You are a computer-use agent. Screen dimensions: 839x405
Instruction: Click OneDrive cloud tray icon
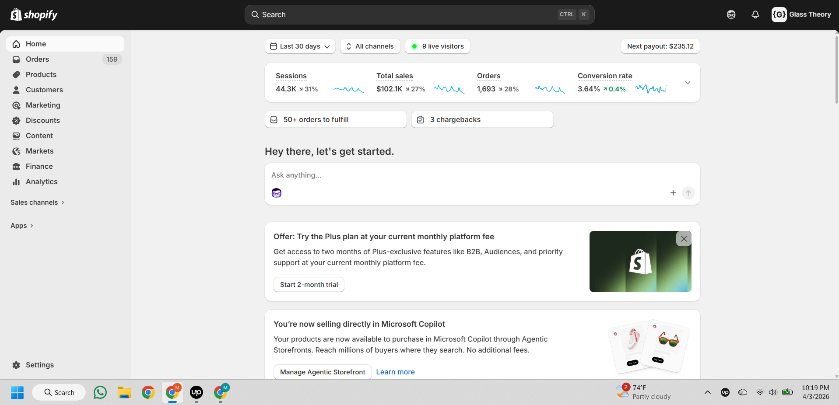point(743,392)
